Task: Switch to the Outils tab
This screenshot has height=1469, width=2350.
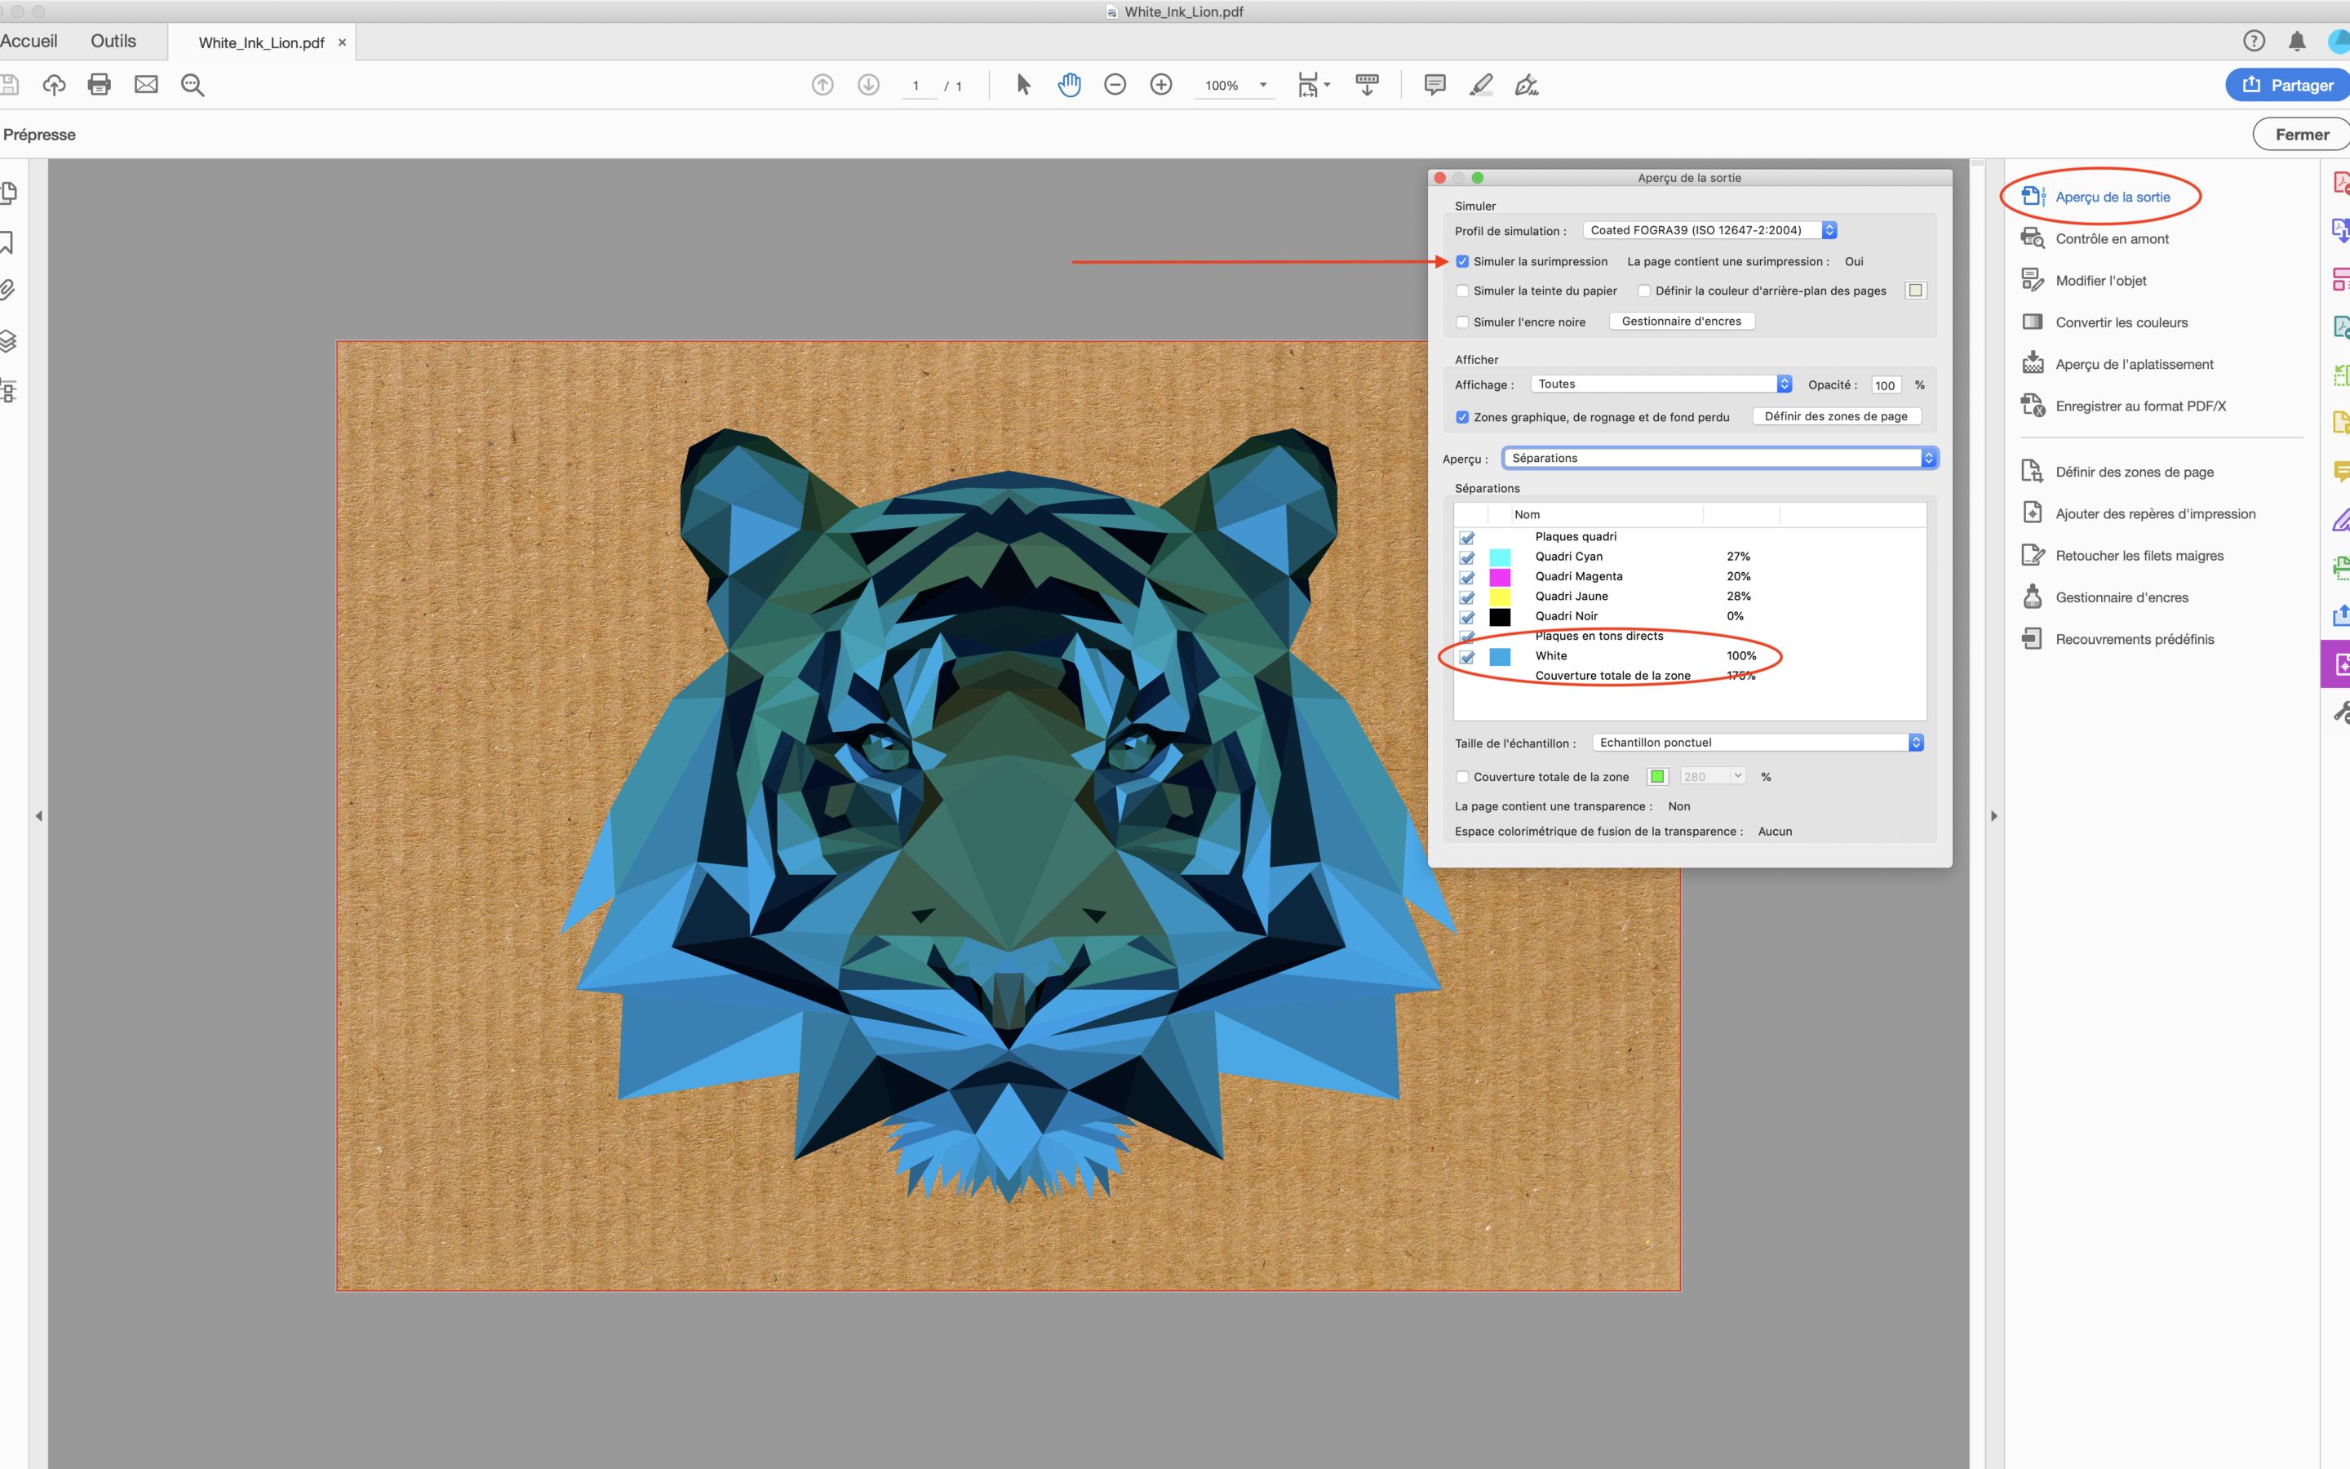Action: tap(113, 41)
